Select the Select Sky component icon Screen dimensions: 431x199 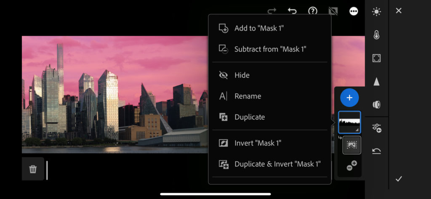352,145
